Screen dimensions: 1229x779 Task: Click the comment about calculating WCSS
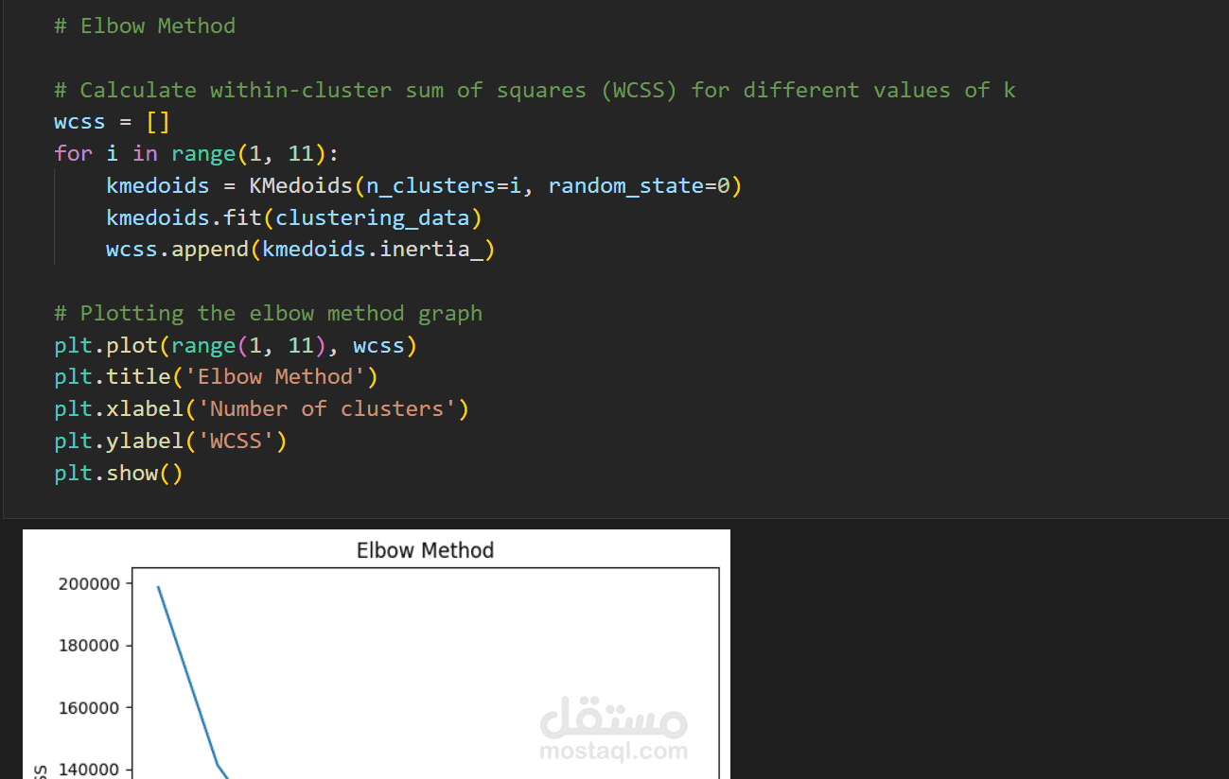[535, 90]
